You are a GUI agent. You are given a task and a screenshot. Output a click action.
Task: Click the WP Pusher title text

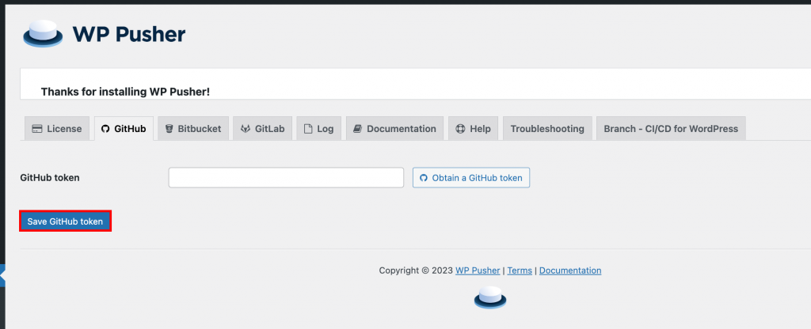(x=129, y=35)
